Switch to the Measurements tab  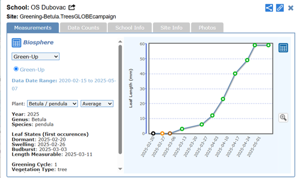pyautogui.click(x=33, y=28)
